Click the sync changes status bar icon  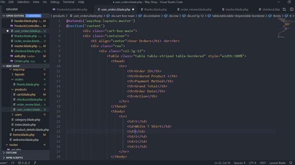(12, 163)
